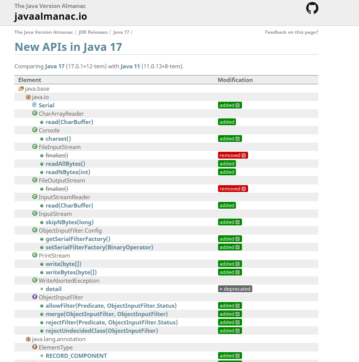Open Feedback on this page link
The height and width of the screenshot is (362, 359).
(x=291, y=32)
